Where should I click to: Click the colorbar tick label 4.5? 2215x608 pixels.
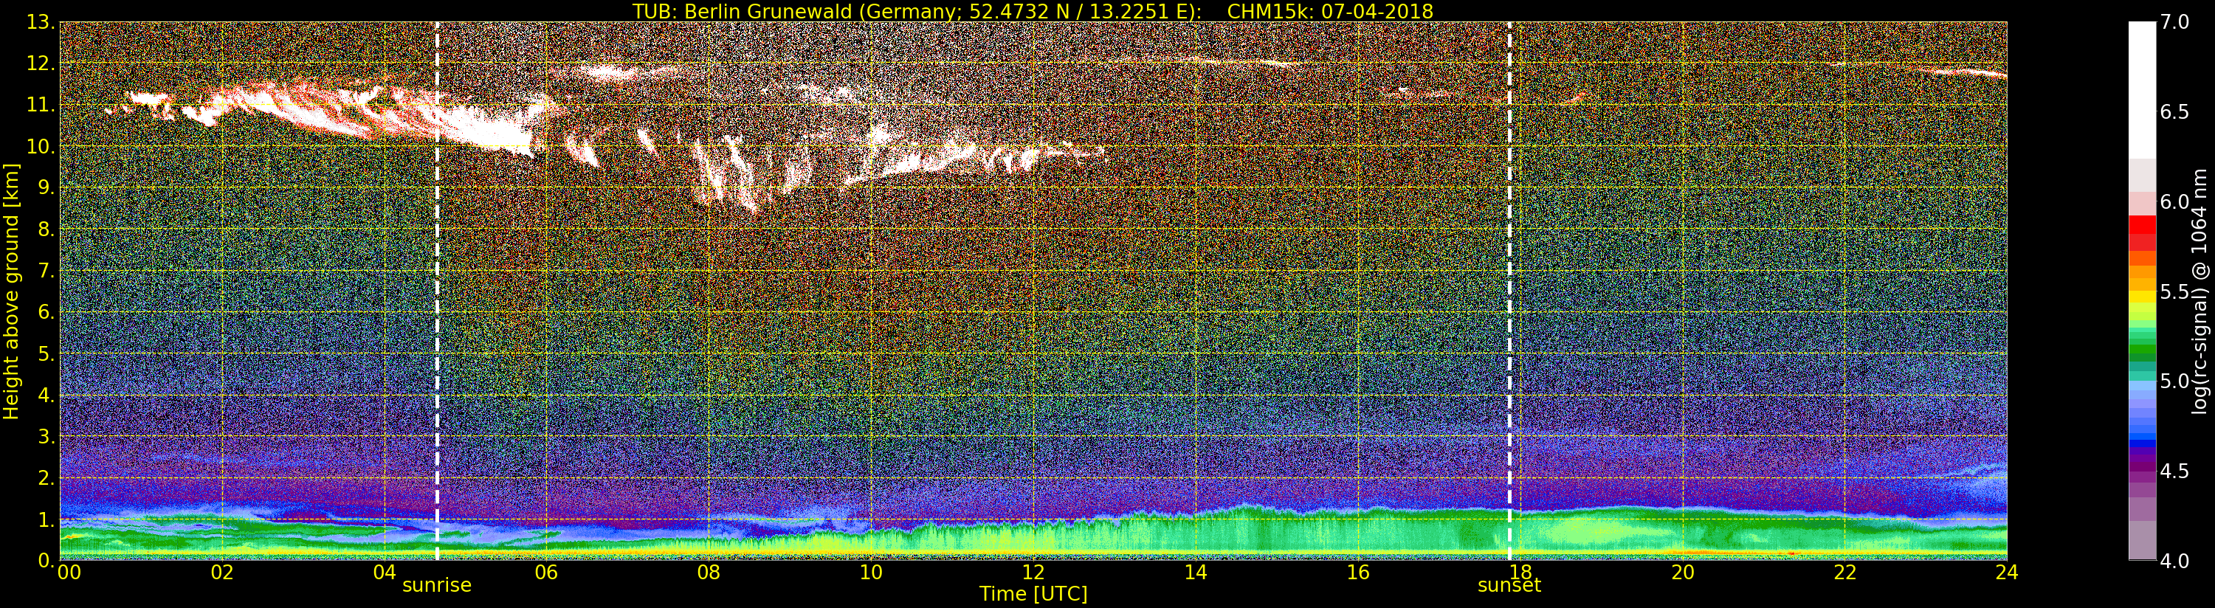(x=2174, y=471)
